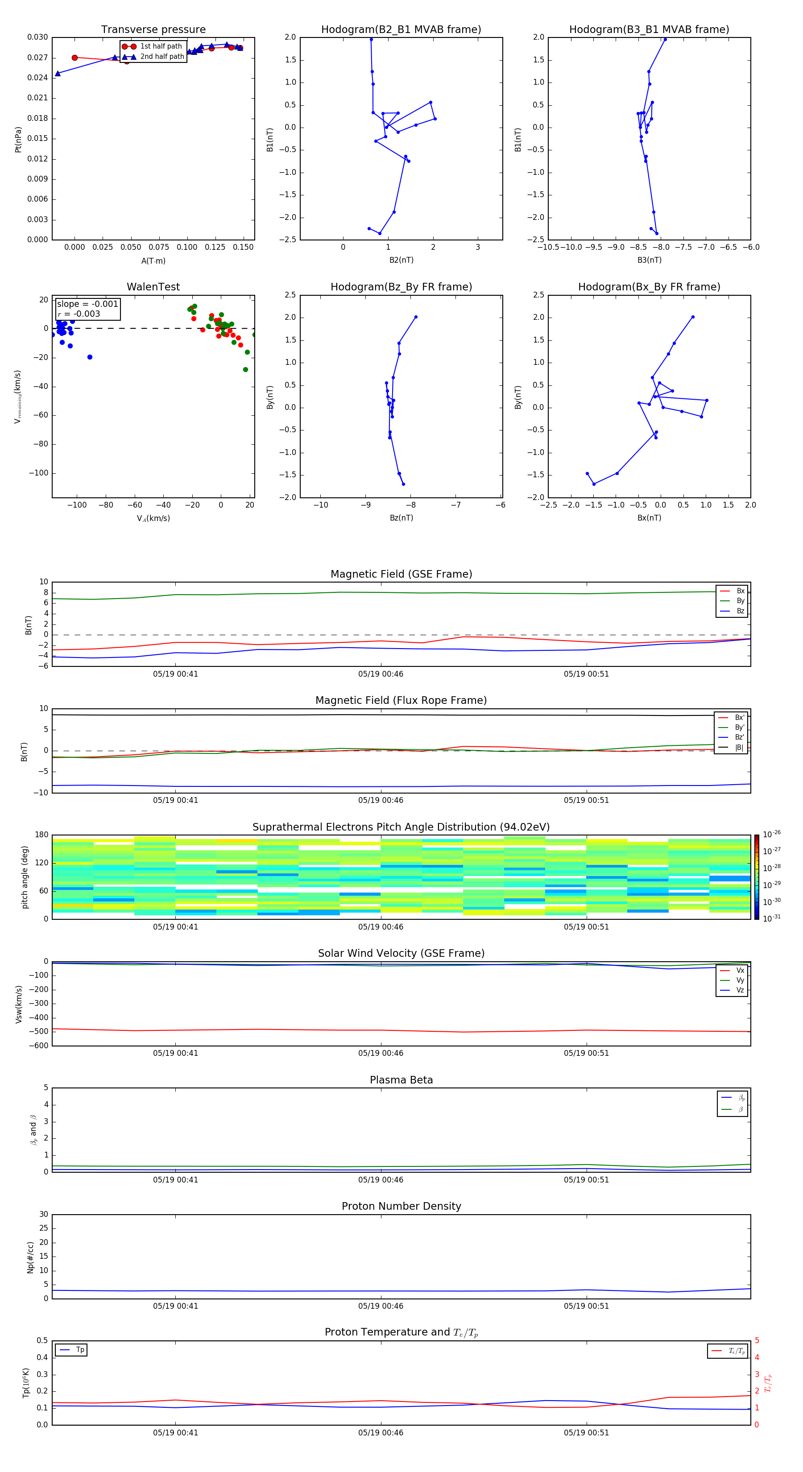Click 'Magnetic Field (Flux Rope Frame)' title
This screenshot has width=803, height=1472.
(x=401, y=701)
